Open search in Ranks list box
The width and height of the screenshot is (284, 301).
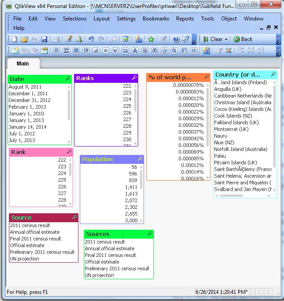click(134, 77)
